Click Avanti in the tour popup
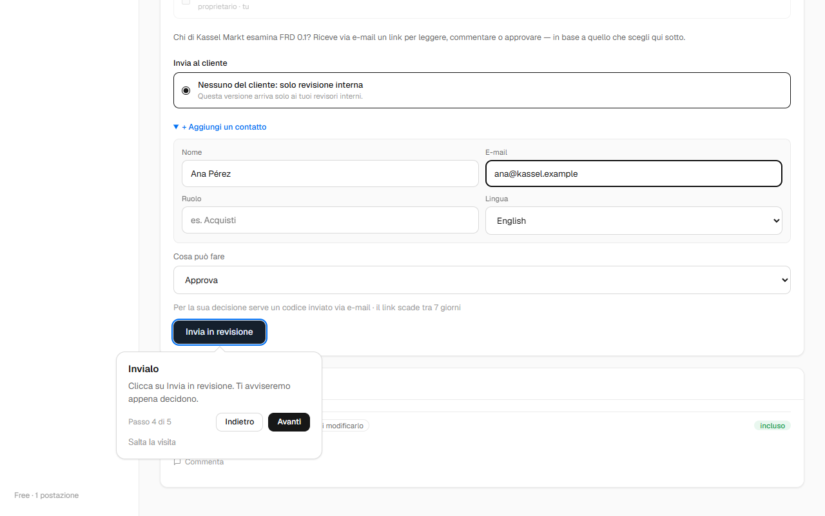Viewport: 825px width, 516px height. (x=289, y=422)
